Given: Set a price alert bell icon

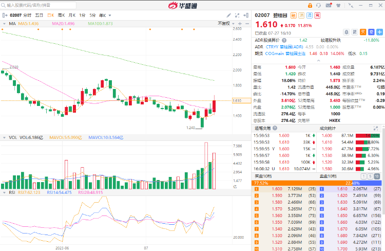Looking at the screenshot, I should click(346, 32).
